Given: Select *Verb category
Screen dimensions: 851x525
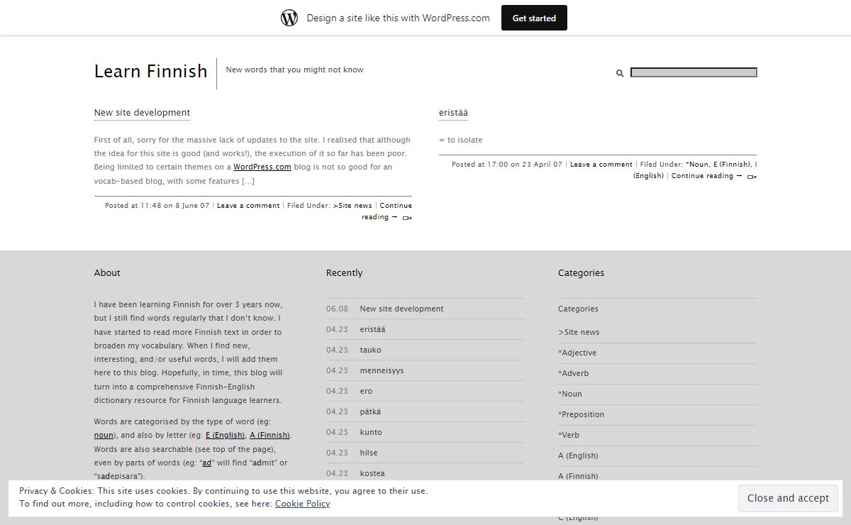Looking at the screenshot, I should coord(569,435).
